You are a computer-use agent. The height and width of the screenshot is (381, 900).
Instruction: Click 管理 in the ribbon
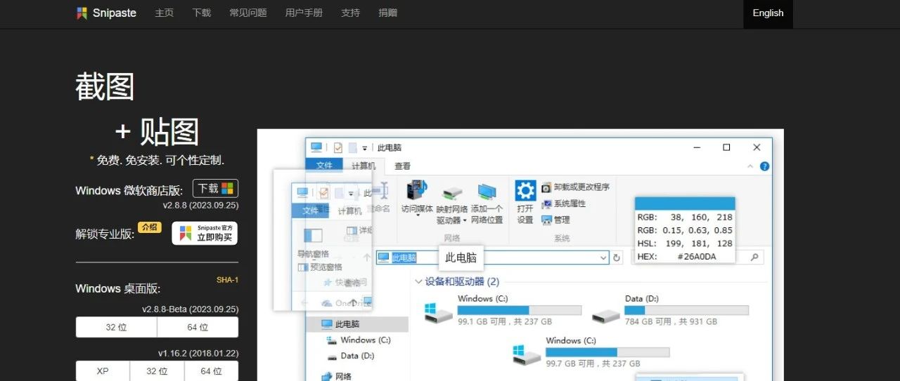pyautogui.click(x=555, y=220)
